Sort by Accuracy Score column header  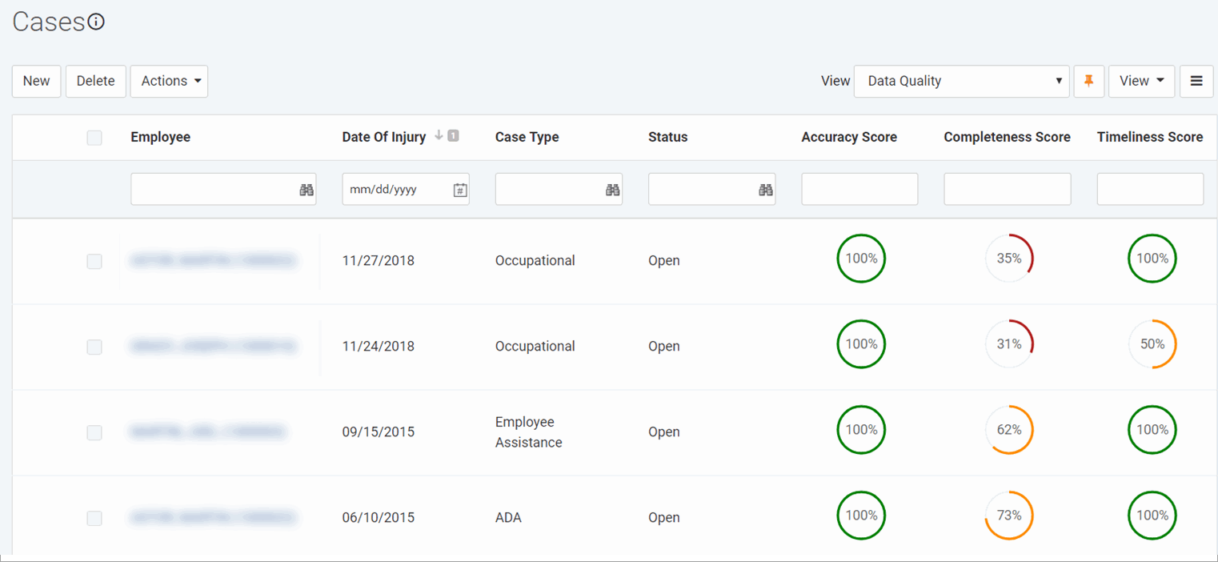tap(849, 137)
